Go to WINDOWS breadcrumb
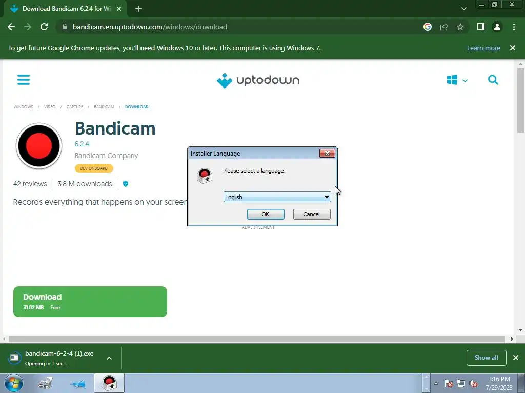This screenshot has width=525, height=393. click(x=23, y=107)
